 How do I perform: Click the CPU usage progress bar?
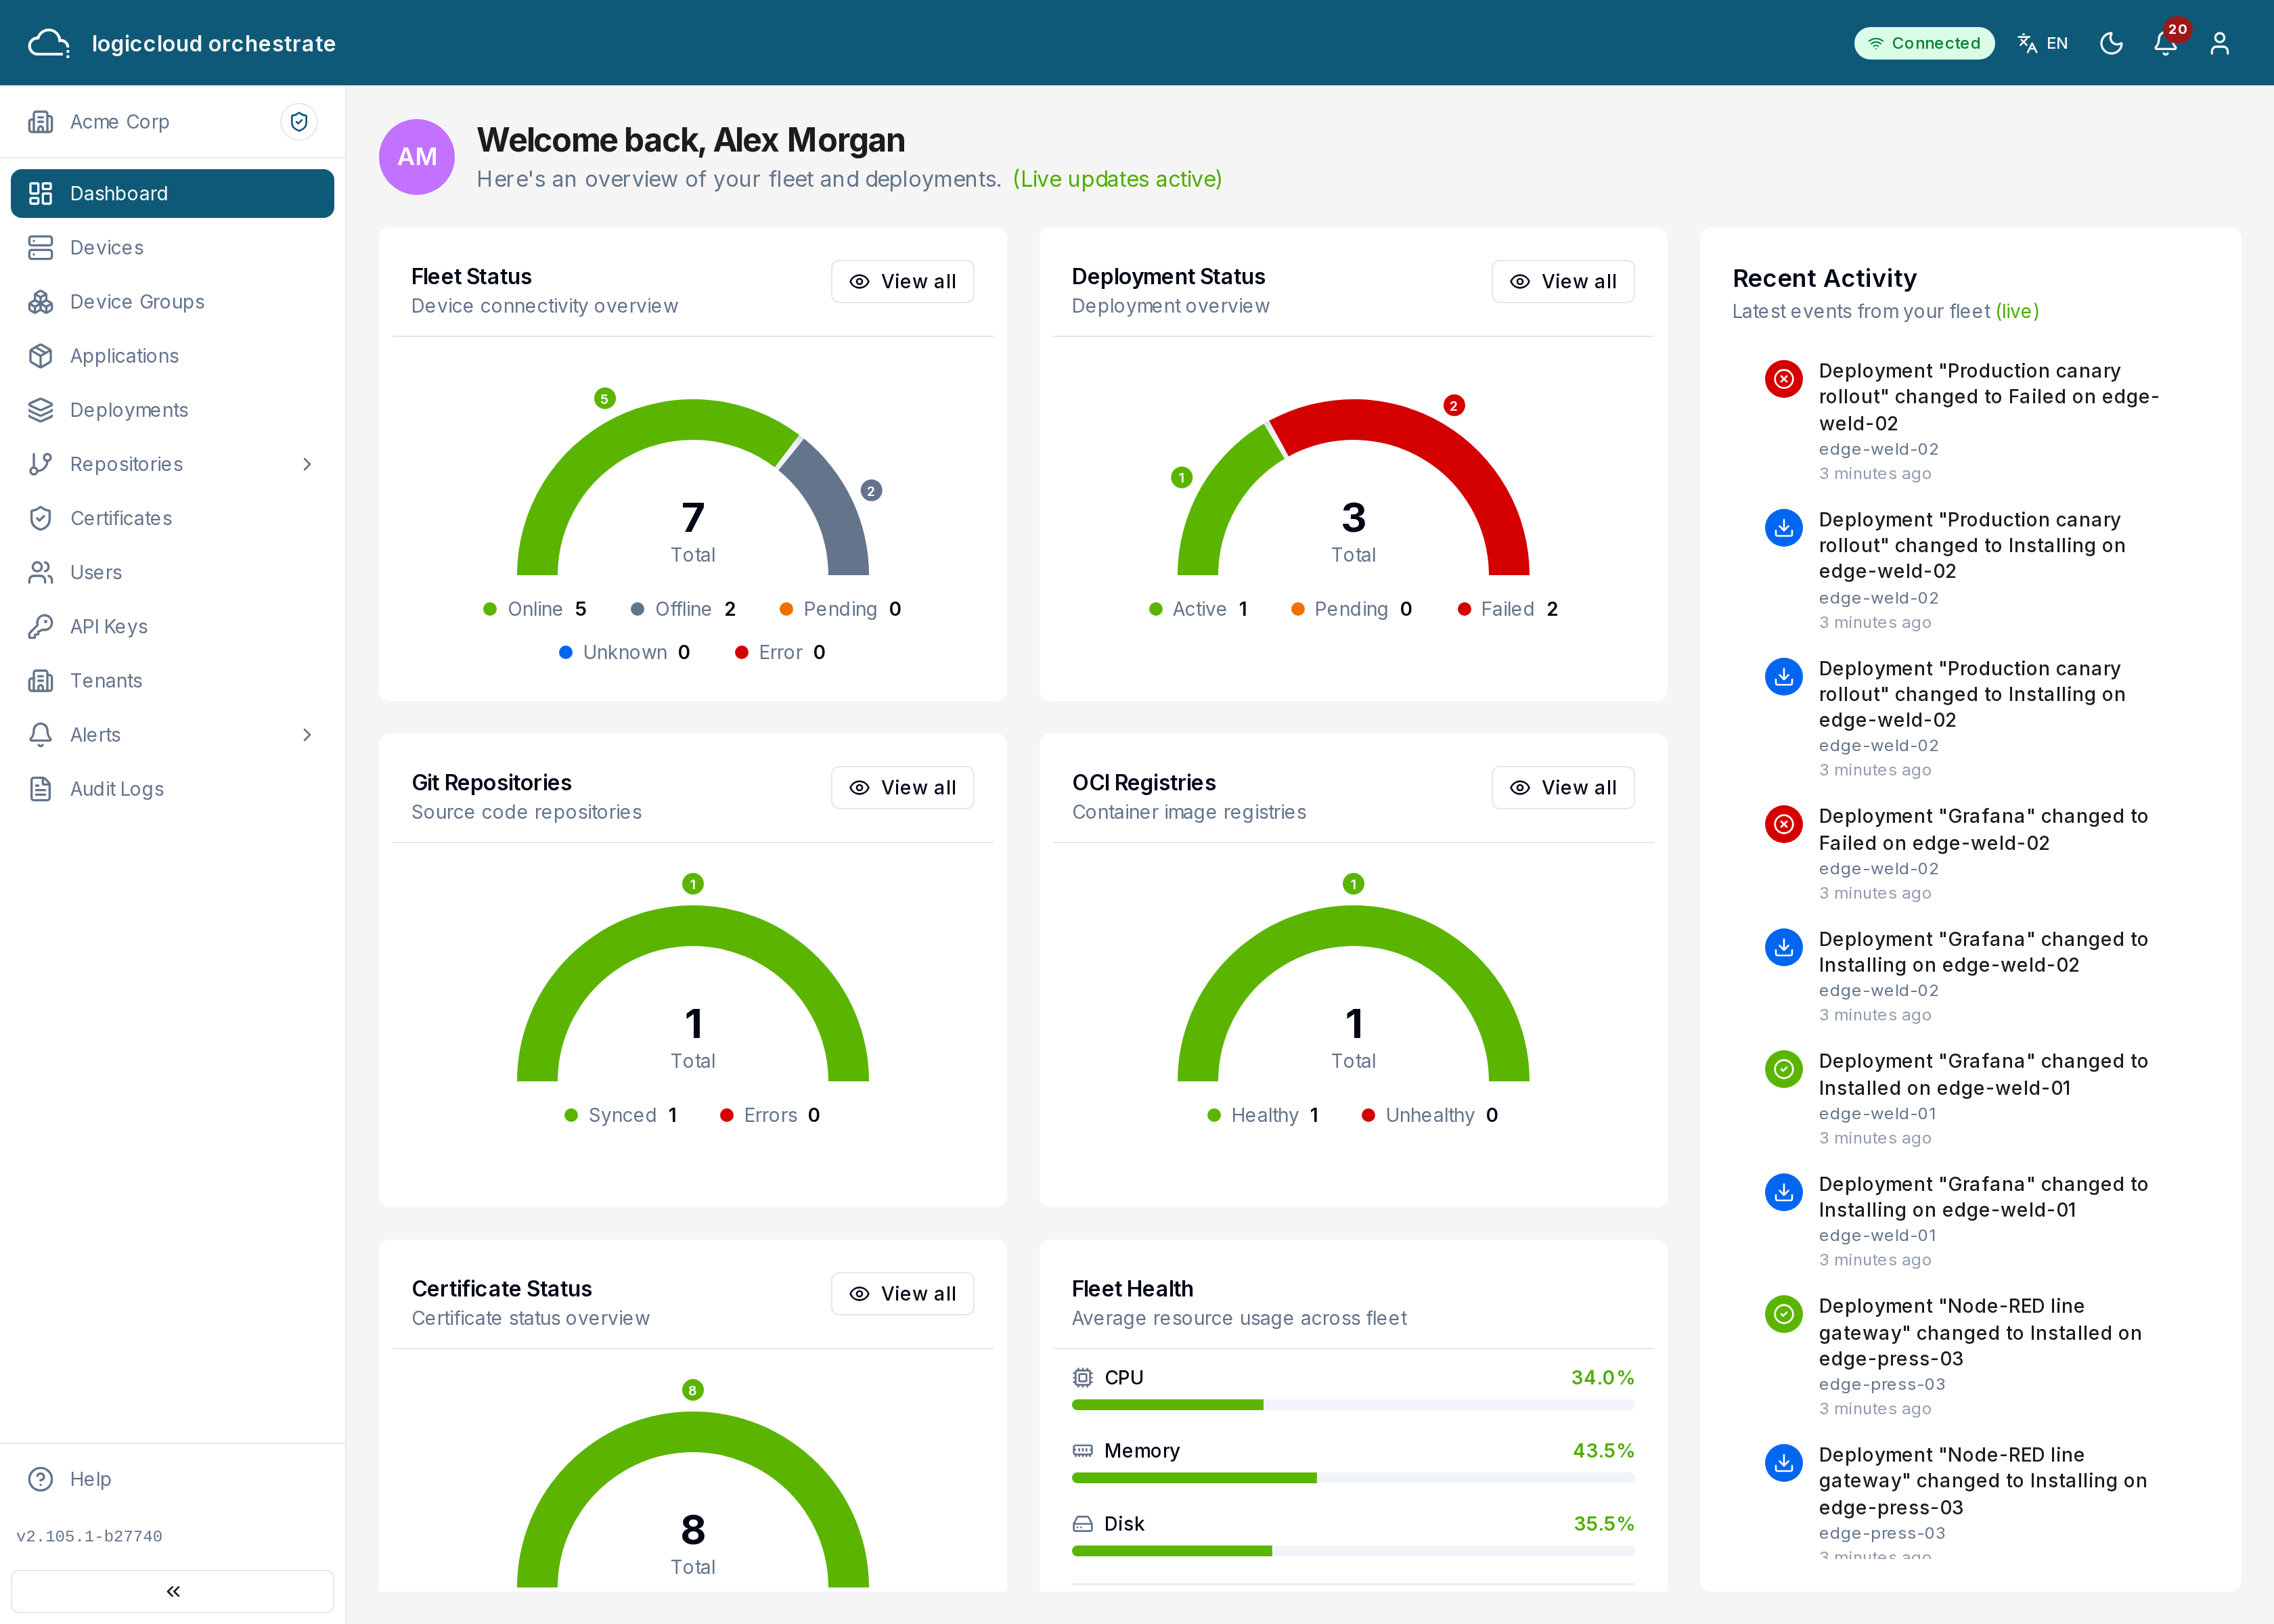click(x=1353, y=1405)
